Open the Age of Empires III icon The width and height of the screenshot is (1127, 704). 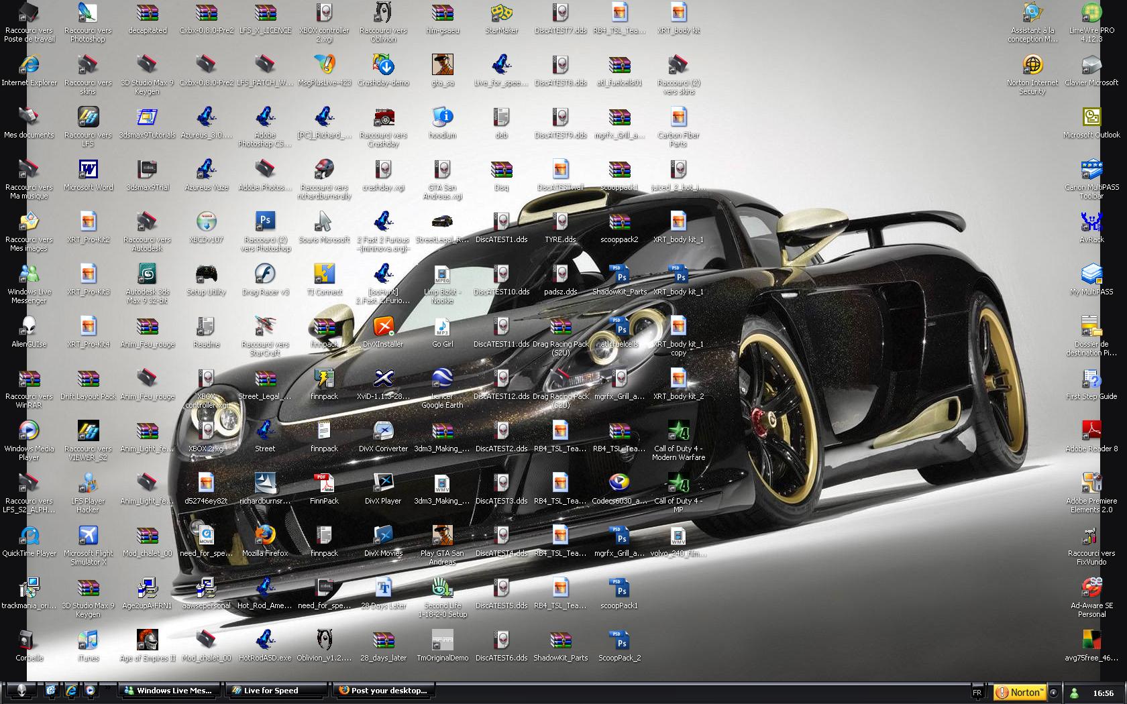click(147, 640)
